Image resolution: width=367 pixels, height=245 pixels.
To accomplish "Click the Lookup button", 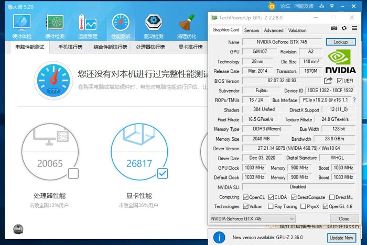I will (341, 42).
